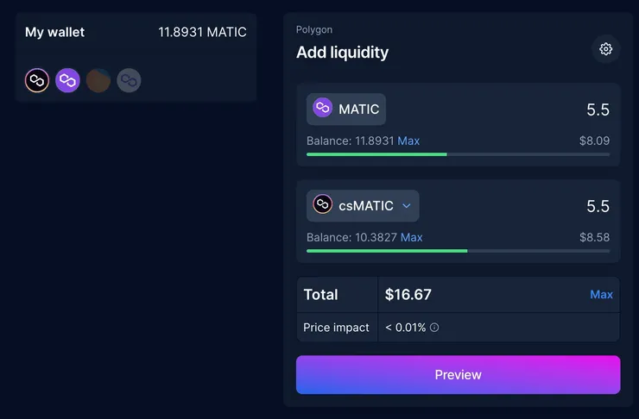This screenshot has width=639, height=419.
Task: Click Max in the Total row
Action: tap(601, 295)
